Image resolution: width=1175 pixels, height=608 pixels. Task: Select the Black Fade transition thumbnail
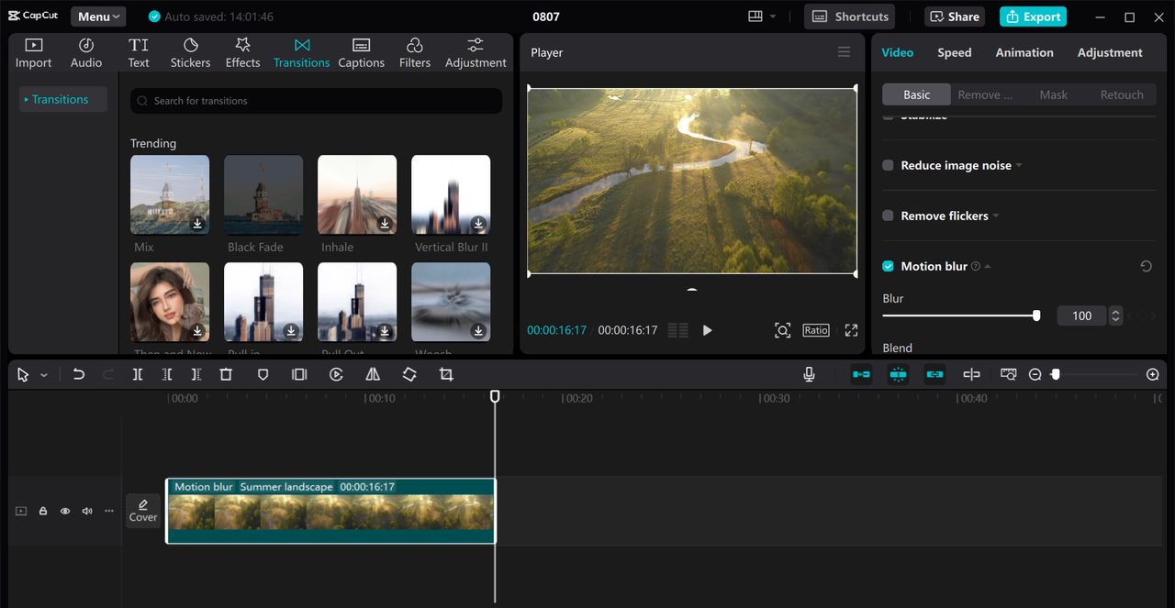[x=263, y=194]
